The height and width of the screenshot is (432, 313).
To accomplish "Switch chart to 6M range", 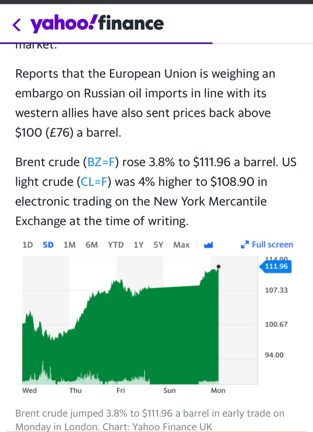I will 92,245.
